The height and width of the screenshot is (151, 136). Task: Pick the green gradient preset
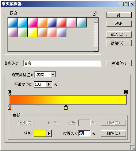(22, 32)
